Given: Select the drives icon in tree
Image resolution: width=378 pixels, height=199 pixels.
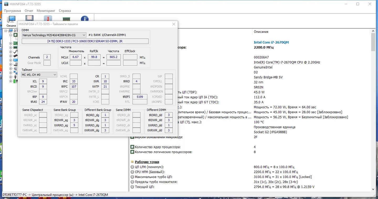Looking at the screenshot, I should pos(15,64).
